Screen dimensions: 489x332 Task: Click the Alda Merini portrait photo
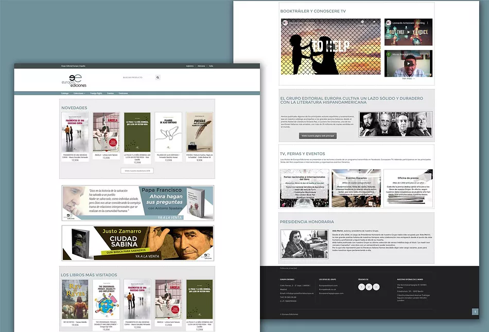[x=304, y=244]
